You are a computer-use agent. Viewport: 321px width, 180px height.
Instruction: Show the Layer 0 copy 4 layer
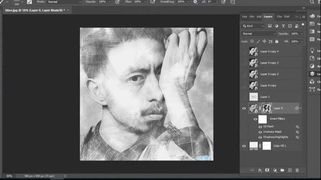tap(244, 52)
